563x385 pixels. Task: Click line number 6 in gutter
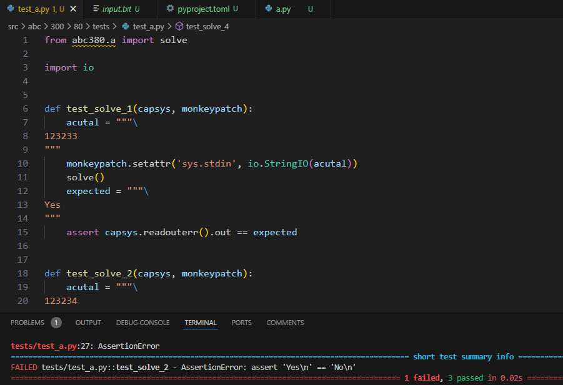(25, 109)
